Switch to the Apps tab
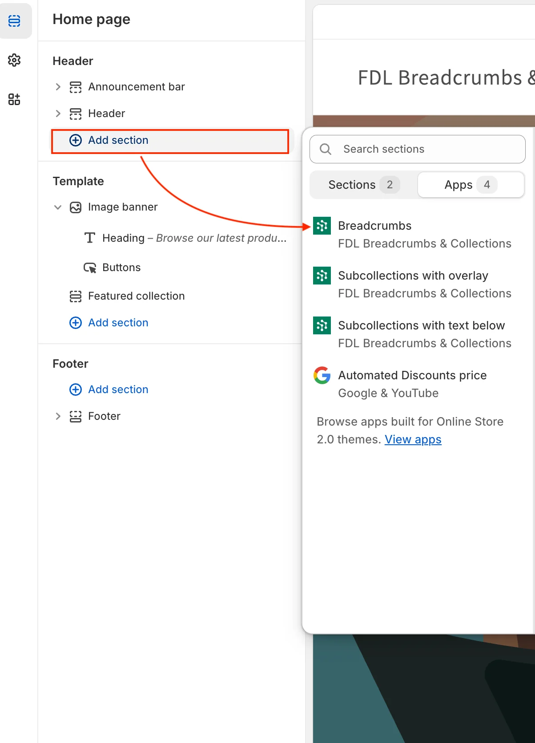Viewport: 535px width, 743px height. pyautogui.click(x=471, y=185)
